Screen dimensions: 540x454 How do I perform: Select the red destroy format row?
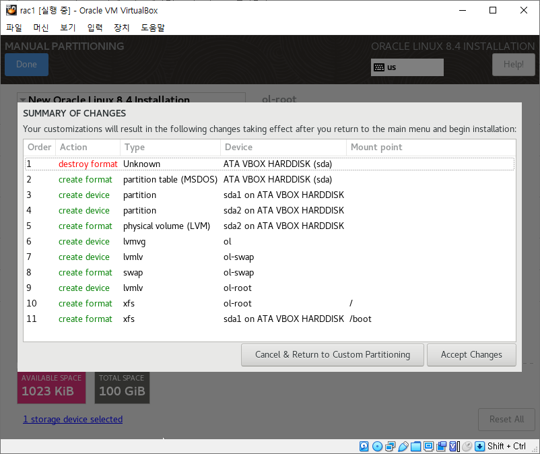pyautogui.click(x=269, y=164)
